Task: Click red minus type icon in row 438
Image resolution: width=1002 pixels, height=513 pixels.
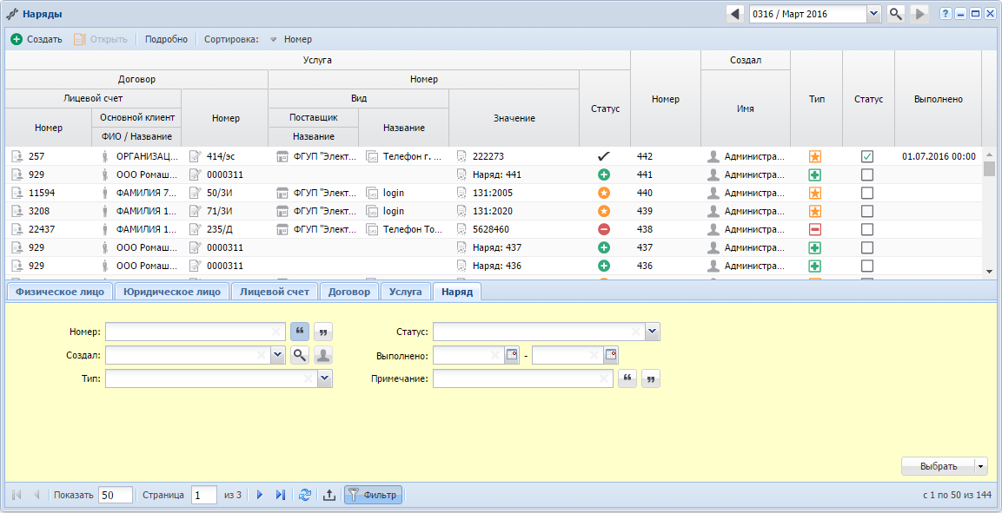Action: coord(815,230)
